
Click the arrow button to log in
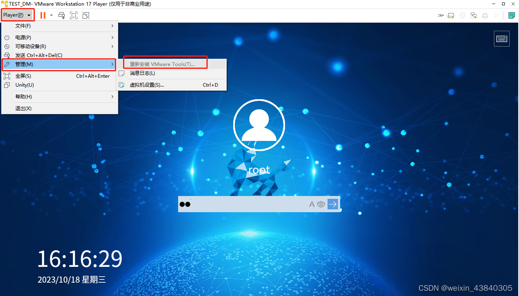pos(333,204)
